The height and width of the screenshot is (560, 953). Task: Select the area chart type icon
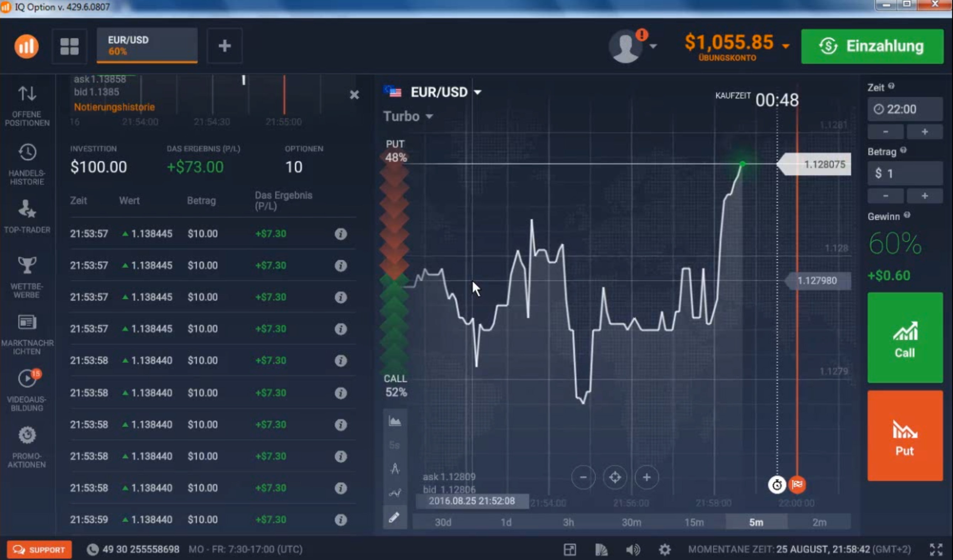[x=395, y=421]
